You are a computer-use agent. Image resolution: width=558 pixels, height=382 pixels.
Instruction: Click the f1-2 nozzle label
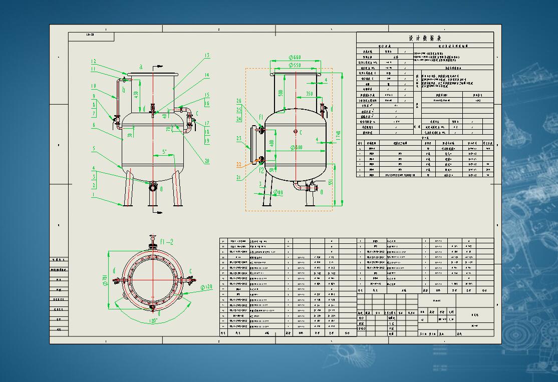coord(166,242)
